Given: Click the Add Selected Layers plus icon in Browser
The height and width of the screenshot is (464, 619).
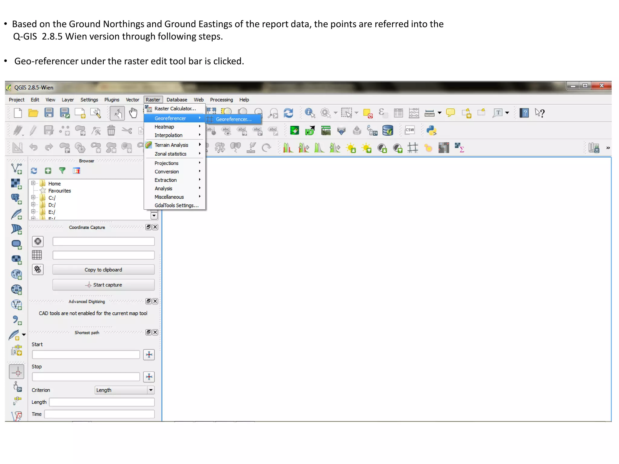Looking at the screenshot, I should pyautogui.click(x=48, y=171).
